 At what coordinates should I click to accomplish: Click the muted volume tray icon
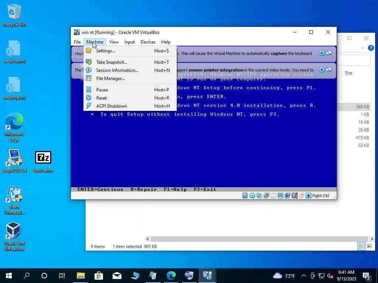point(330,276)
